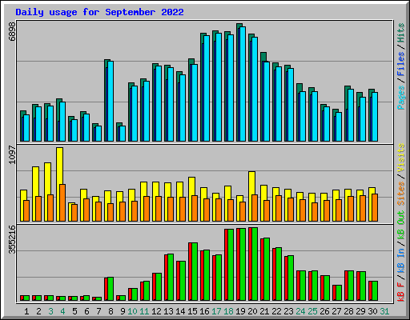Click day 8 on the x-axis
The image size is (410, 320).
pos(111,311)
